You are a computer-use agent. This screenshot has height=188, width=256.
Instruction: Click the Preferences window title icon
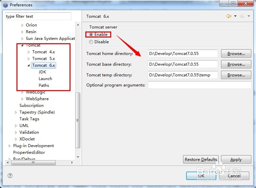(x=5, y=5)
